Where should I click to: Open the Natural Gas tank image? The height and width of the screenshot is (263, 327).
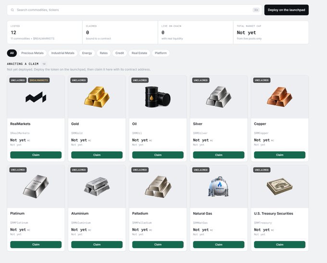[x=218, y=186]
